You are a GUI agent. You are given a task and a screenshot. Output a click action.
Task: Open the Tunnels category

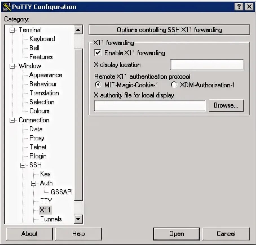[x=51, y=219]
